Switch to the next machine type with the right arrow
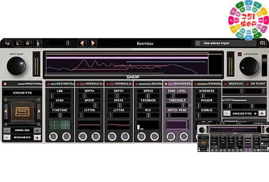 click(x=39, y=111)
